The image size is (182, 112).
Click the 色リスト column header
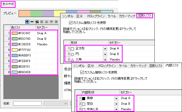click(23, 28)
